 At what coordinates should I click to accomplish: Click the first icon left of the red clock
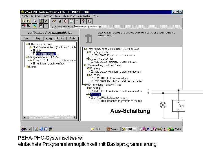point(60,21)
